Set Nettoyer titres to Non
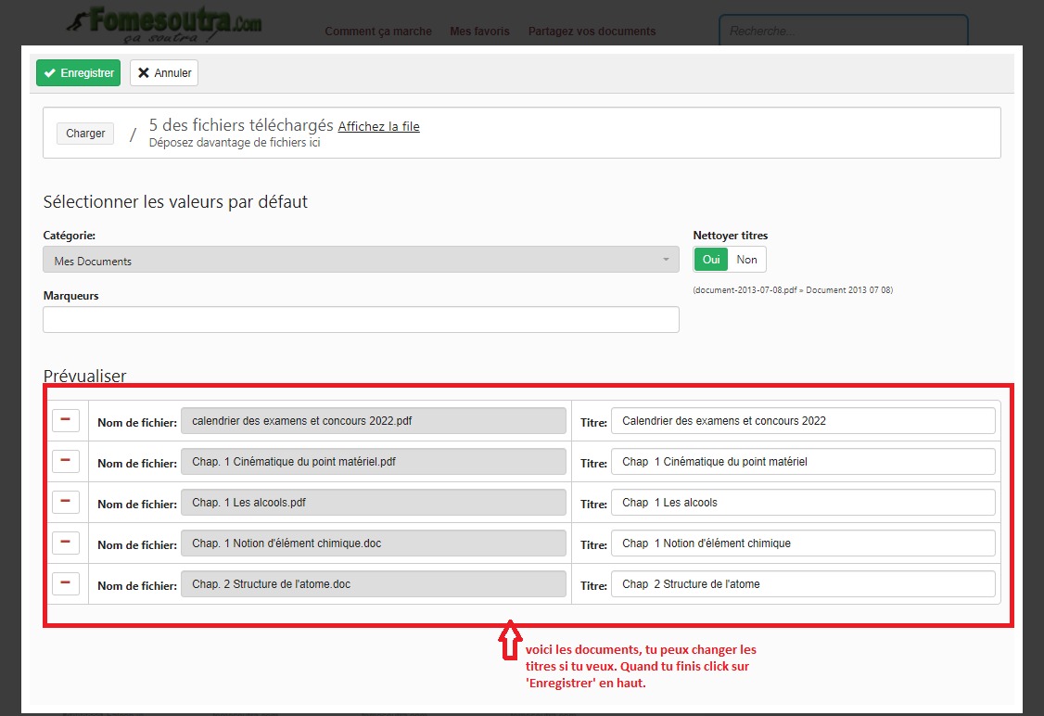This screenshot has width=1044, height=716. pos(746,260)
